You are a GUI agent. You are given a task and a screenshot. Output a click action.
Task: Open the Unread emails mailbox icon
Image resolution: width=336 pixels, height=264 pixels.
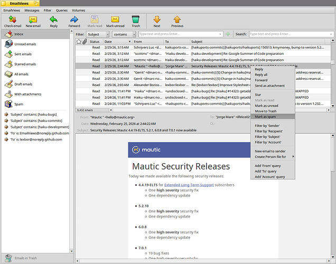tap(8, 44)
